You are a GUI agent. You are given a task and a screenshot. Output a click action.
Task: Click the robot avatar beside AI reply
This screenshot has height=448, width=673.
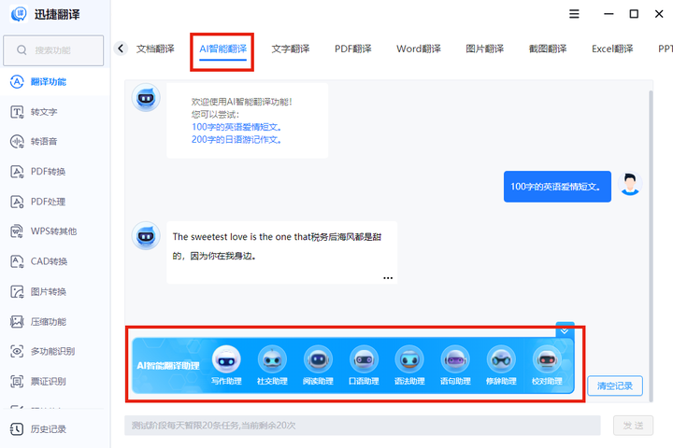[x=146, y=236]
